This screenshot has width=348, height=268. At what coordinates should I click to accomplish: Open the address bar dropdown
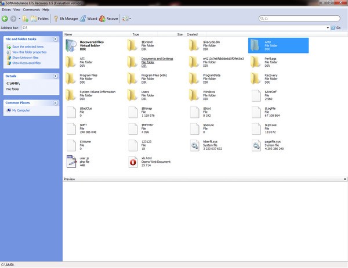point(331,27)
